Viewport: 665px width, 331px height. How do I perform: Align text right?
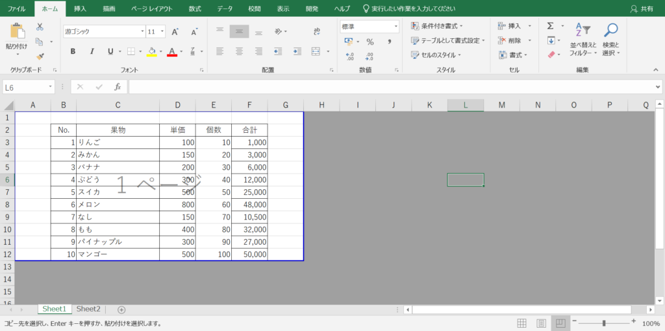click(x=258, y=51)
